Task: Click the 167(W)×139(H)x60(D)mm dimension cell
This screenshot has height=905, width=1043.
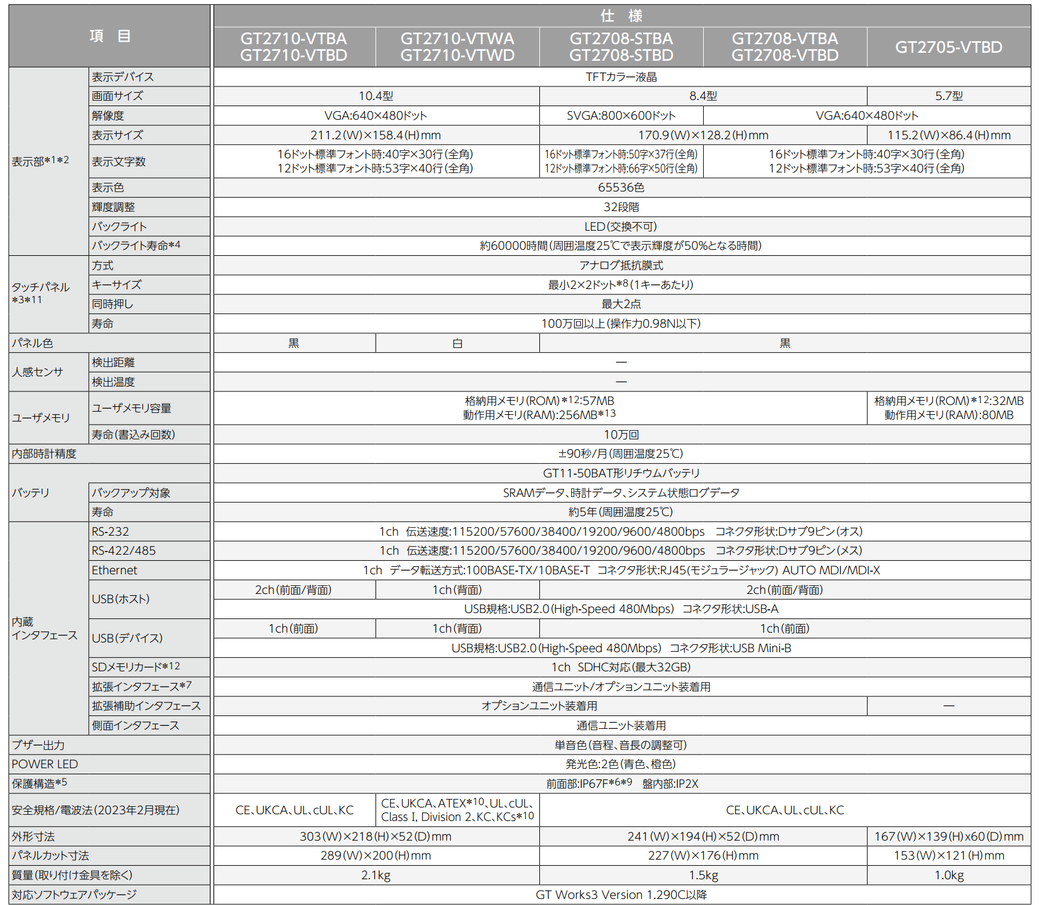Action: pyautogui.click(x=949, y=837)
